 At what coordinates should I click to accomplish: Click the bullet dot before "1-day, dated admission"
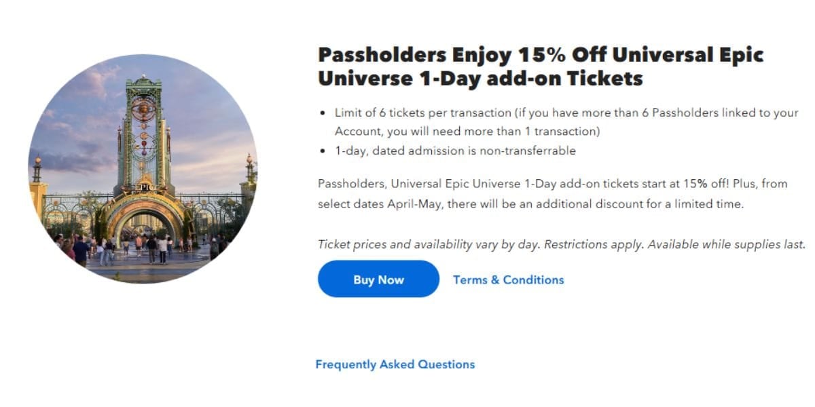click(322, 151)
